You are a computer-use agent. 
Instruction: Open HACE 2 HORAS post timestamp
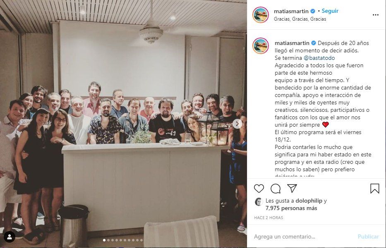point(269,218)
